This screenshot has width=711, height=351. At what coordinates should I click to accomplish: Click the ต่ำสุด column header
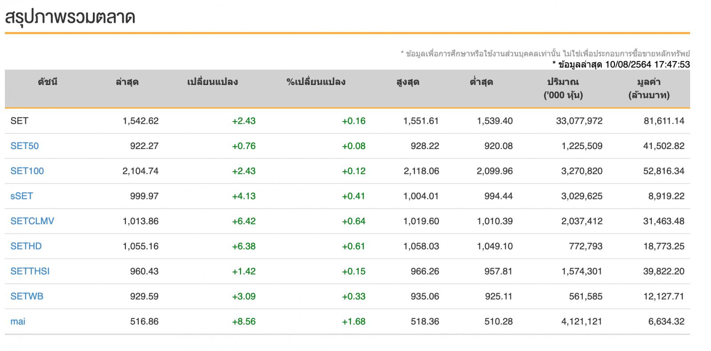pos(481,82)
